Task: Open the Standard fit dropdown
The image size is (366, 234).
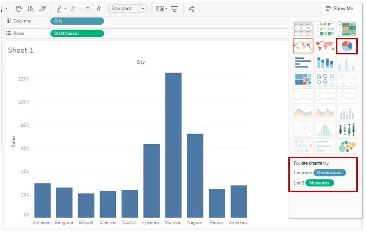Action: point(127,9)
